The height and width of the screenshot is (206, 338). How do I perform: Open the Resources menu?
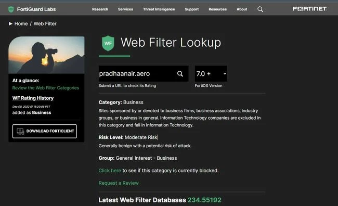217,9
